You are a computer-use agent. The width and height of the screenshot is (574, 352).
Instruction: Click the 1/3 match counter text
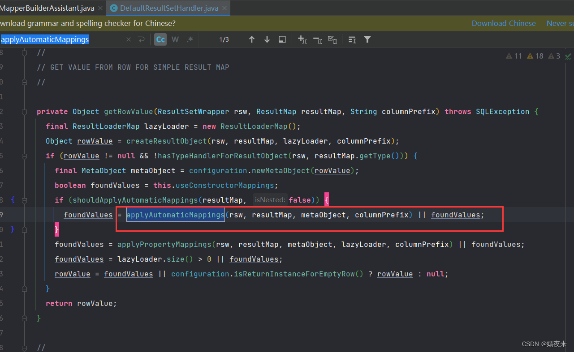pyautogui.click(x=224, y=39)
